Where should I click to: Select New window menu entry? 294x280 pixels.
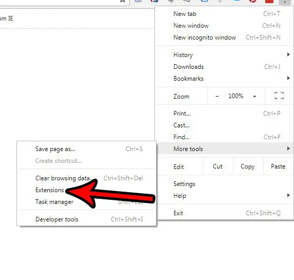(x=224, y=26)
